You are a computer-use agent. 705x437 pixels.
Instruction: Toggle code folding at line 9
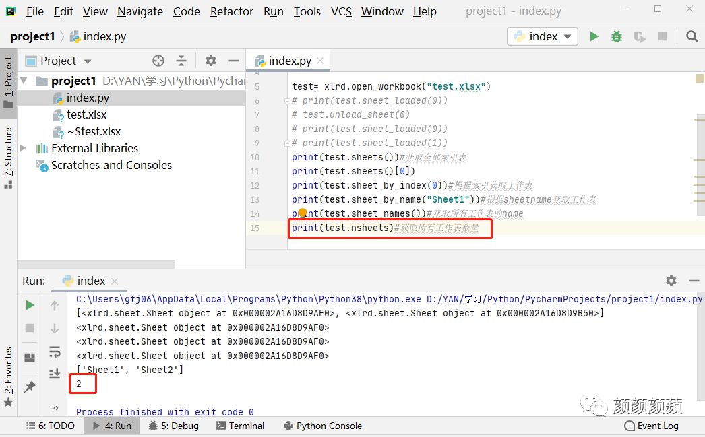(287, 143)
